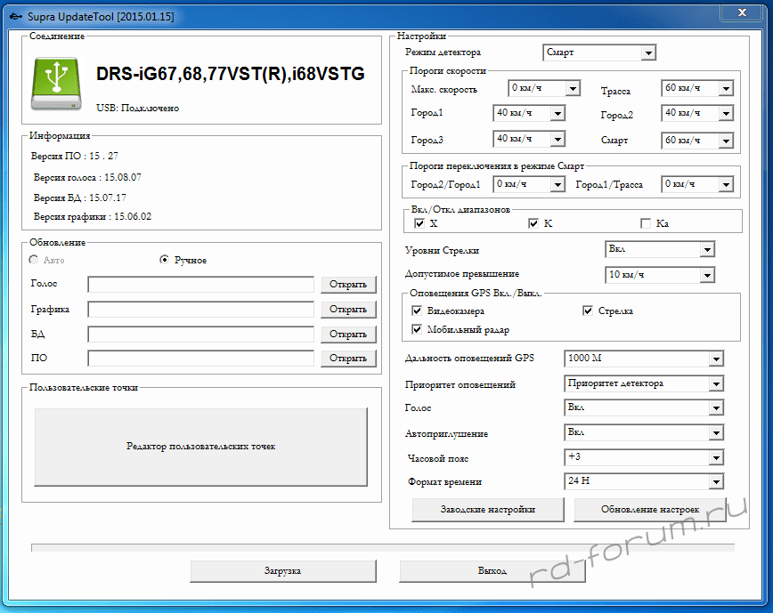Screen dimensions: 773x613
Task: Click Открыть button for Голос file
Action: point(348,284)
